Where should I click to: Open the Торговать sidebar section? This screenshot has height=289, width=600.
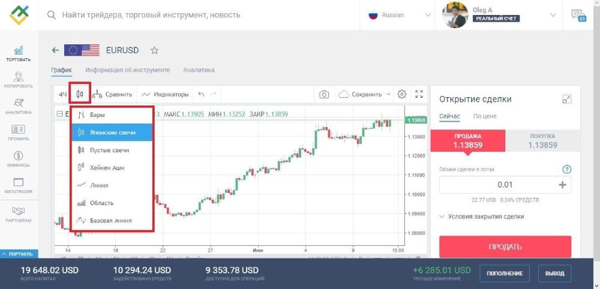click(19, 54)
